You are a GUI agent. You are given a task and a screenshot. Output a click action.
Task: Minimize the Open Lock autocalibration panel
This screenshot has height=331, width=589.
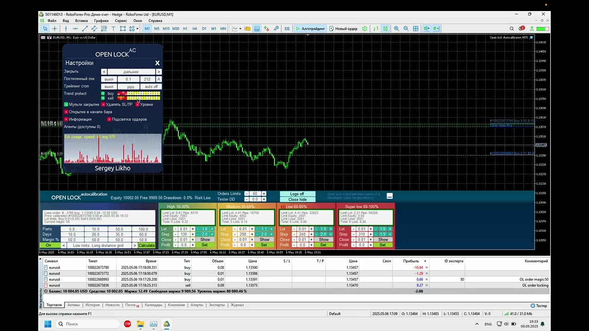click(x=390, y=196)
